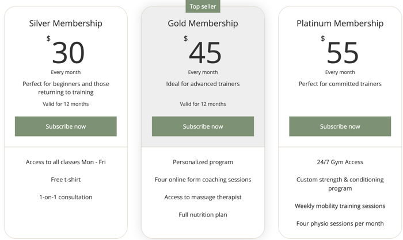Click the 24/7 Gym Access feature
The height and width of the screenshot is (240, 403).
pos(340,162)
